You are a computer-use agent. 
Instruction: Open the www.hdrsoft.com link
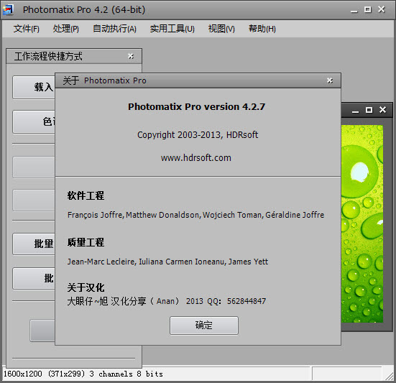coord(196,158)
